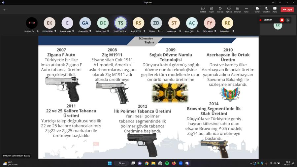Select the EK participant avatar, EREN KIRTAY

coord(49,23)
